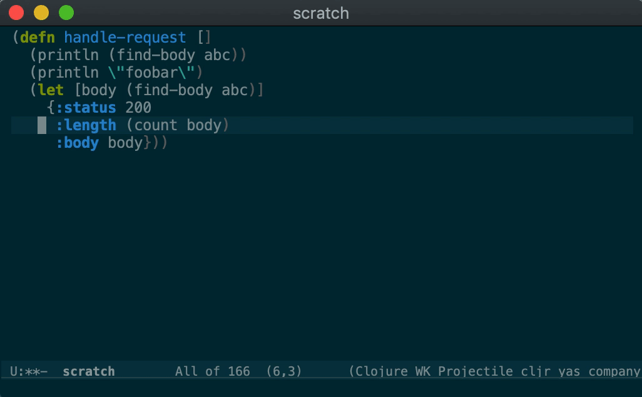Click the 'All of 166' position indicator
642x397 pixels.
212,371
